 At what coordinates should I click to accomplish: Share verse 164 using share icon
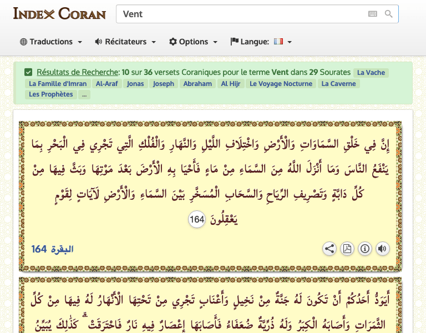tap(329, 249)
